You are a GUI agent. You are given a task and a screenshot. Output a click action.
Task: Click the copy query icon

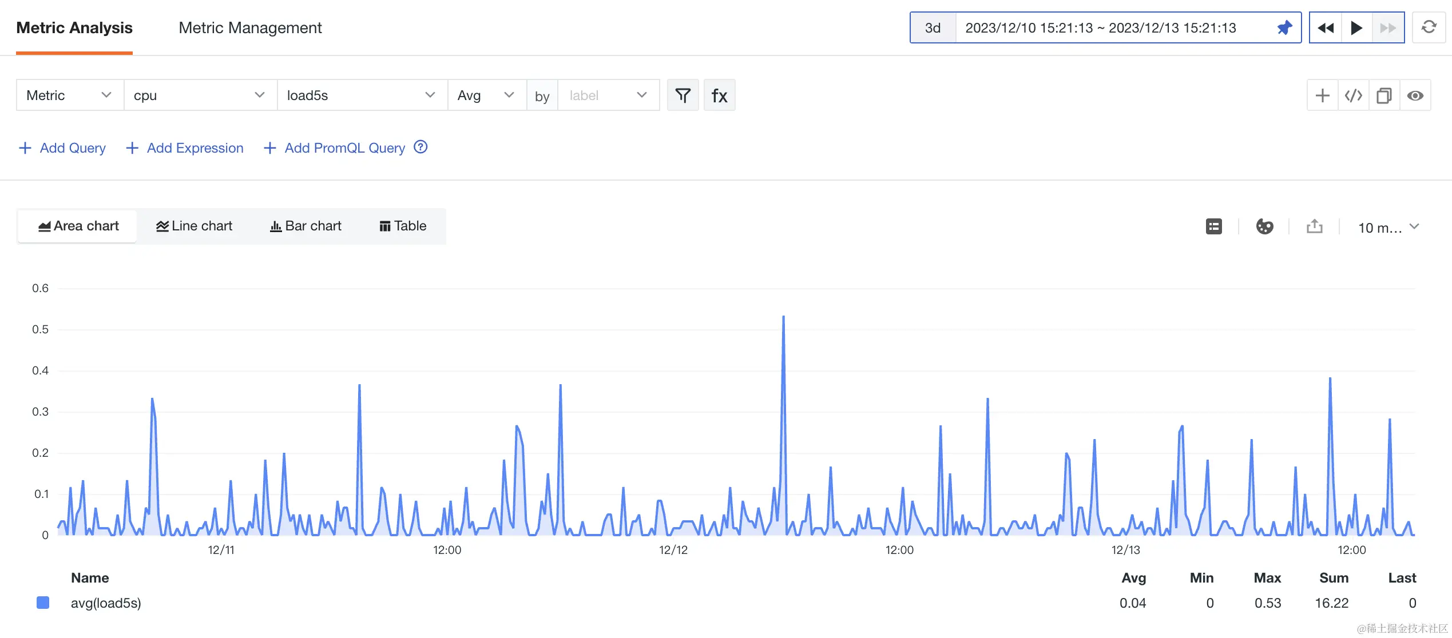(1384, 95)
